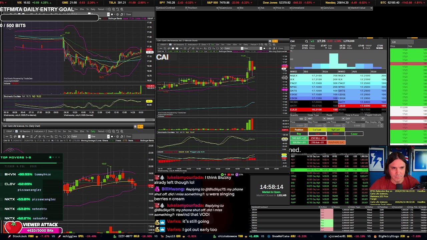The width and height of the screenshot is (427, 240).
Task: Click the @ icon in 1 Minute Chart toolbar
Action: pyautogui.click(x=270, y=48)
